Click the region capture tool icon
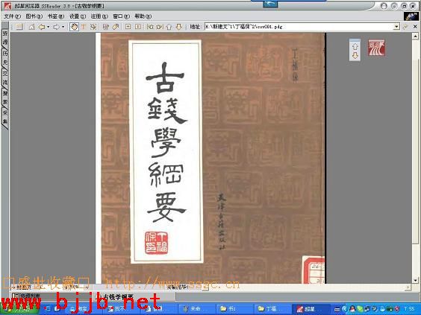The width and height of the screenshot is (421, 315). click(x=93, y=27)
